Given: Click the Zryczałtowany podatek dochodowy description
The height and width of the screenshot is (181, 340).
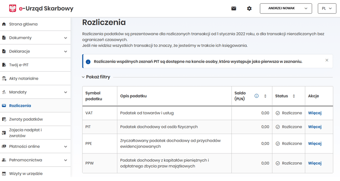Looking at the screenshot, I should pyautogui.click(x=170, y=143).
